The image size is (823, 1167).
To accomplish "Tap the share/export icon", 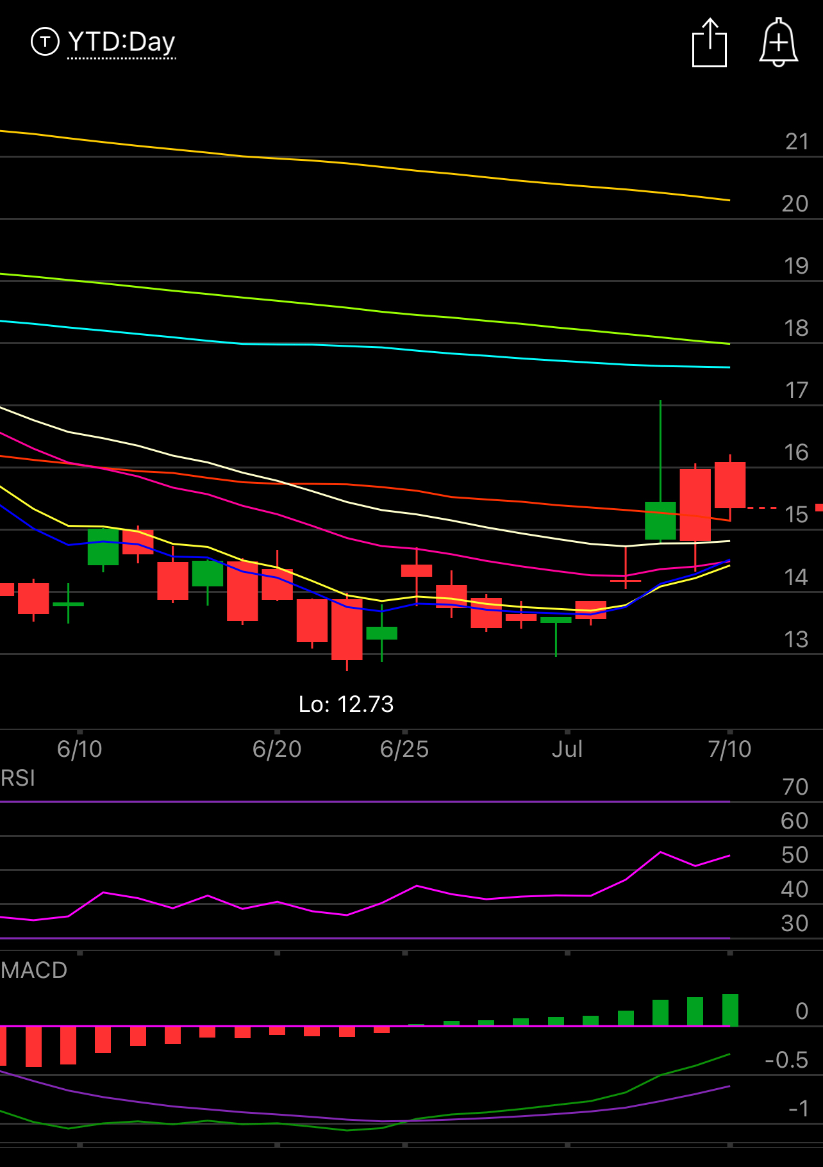I will coord(710,42).
